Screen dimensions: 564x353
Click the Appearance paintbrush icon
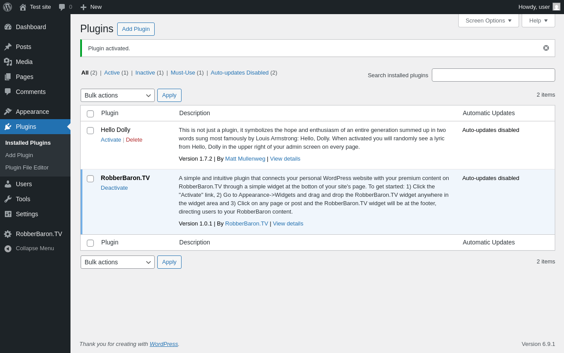point(8,112)
